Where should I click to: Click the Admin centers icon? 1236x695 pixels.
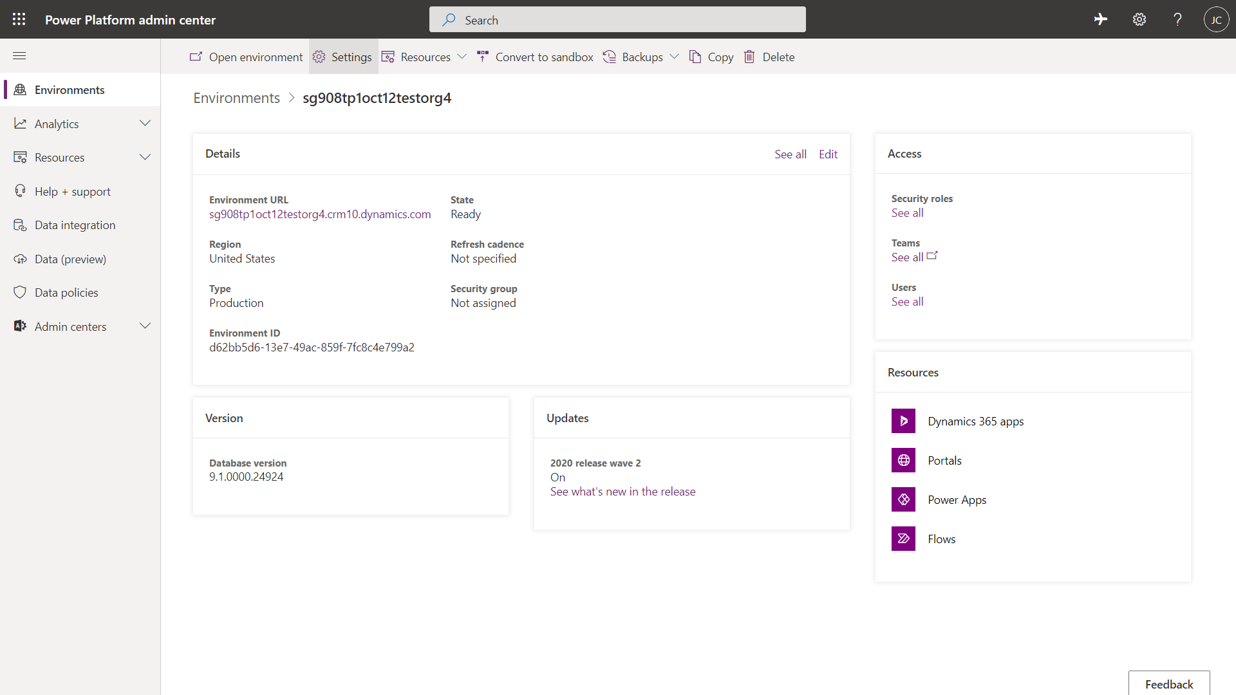pos(20,326)
